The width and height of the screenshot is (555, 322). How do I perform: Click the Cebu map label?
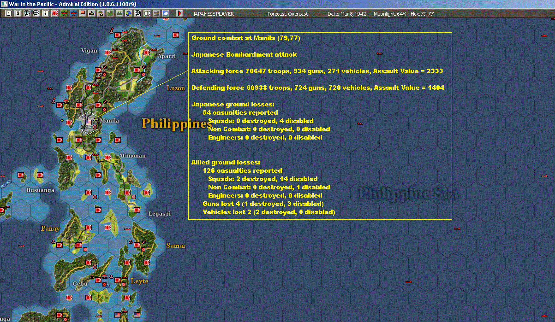80,284
